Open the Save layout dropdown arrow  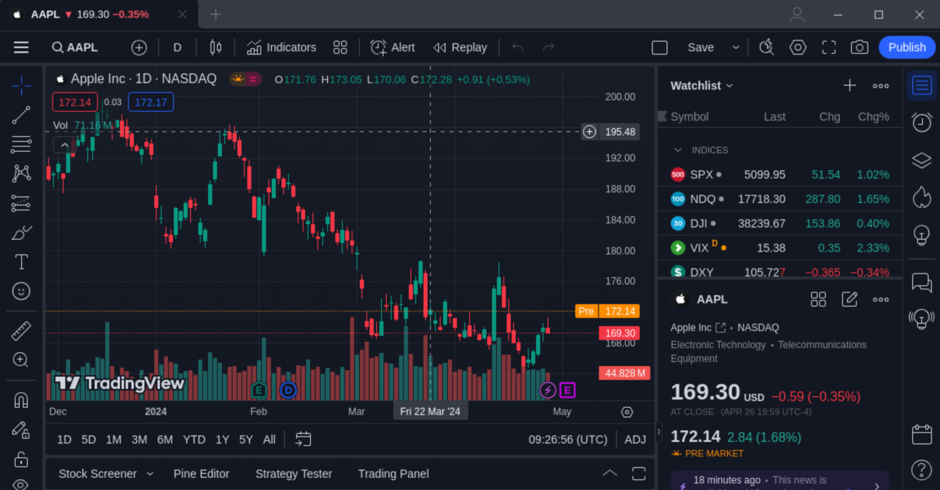pyautogui.click(x=736, y=47)
